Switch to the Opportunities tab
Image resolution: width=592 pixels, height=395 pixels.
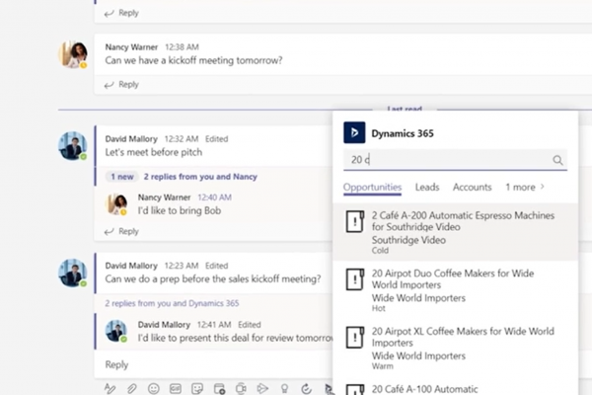point(372,187)
